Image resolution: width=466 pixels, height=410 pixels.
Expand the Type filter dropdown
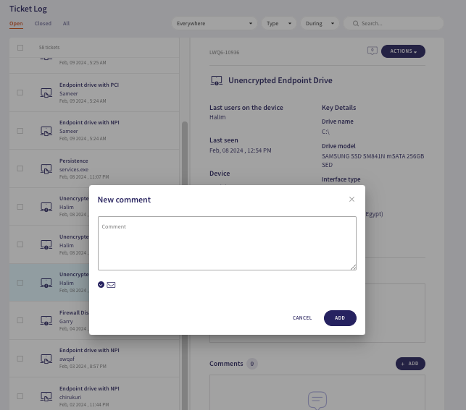pos(278,23)
